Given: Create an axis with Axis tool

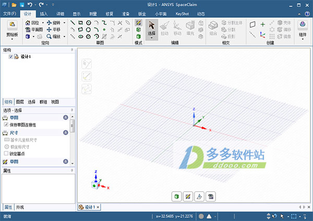Looking at the screenshot, I should coord(252,35).
